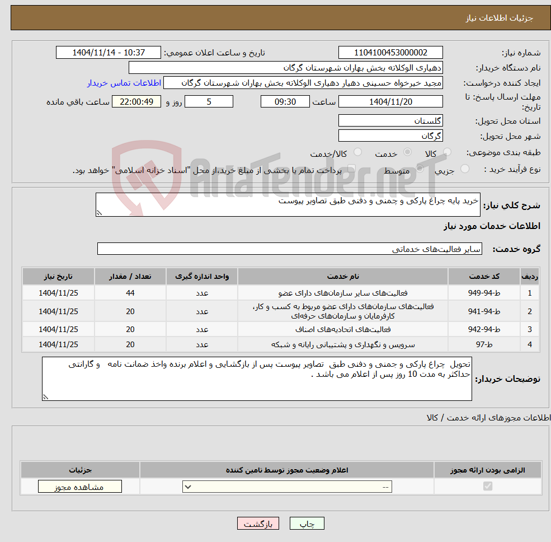Toggle the mandatory permit checkbox
551x542 pixels.
[x=487, y=486]
